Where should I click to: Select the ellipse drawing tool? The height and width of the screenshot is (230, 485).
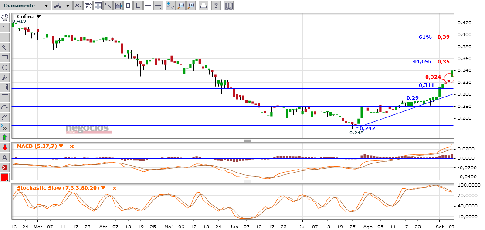[x=5, y=67]
